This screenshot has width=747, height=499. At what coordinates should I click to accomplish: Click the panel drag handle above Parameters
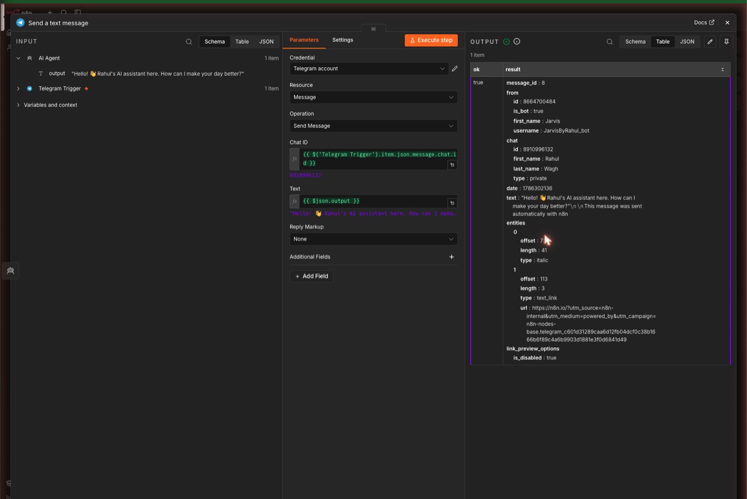[x=373, y=29]
